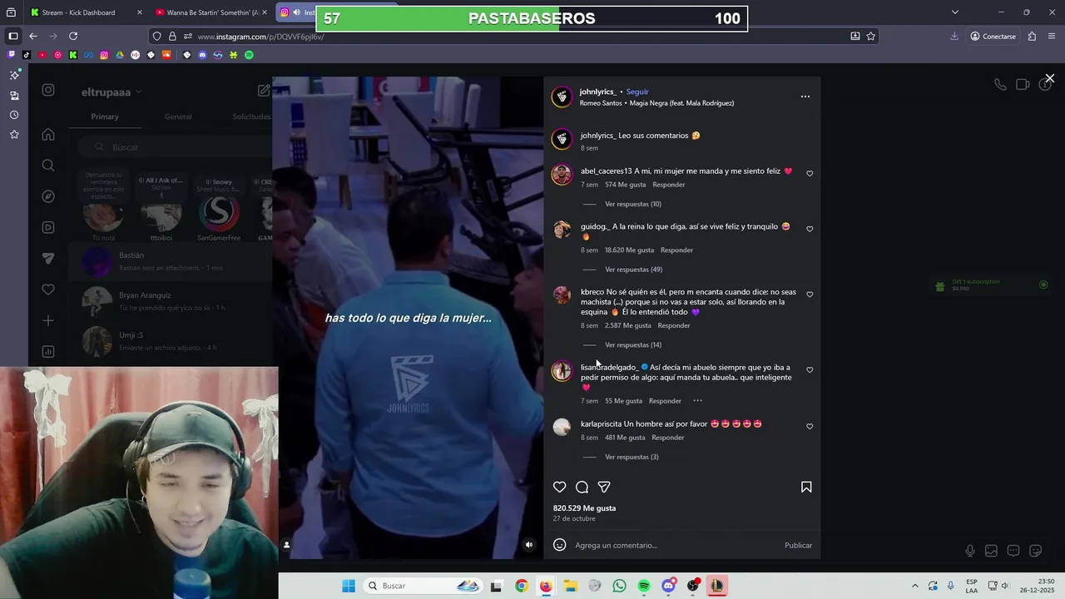Open the Twitch bookmark in the bookmarks bar
Screen dimensions: 1065x599
point(12,55)
